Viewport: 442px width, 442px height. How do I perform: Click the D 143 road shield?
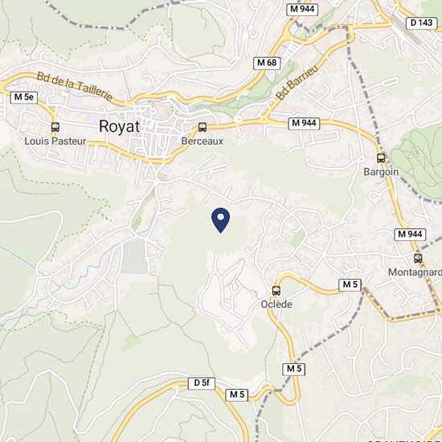(x=421, y=23)
